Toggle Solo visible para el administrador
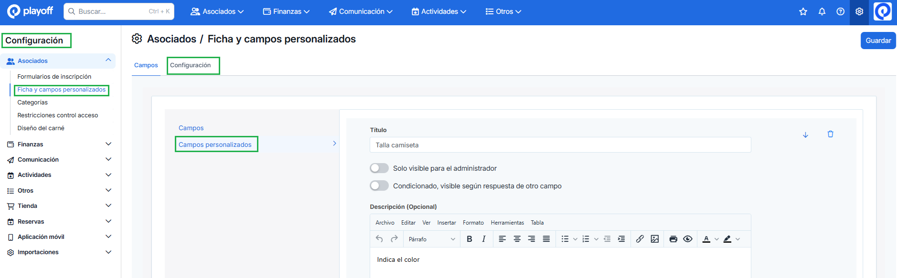897x278 pixels. tap(379, 168)
